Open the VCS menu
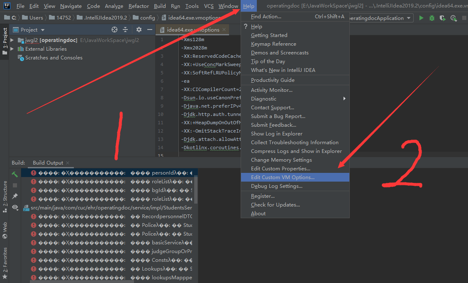Viewport: 468px width, 283px height. 209,6
